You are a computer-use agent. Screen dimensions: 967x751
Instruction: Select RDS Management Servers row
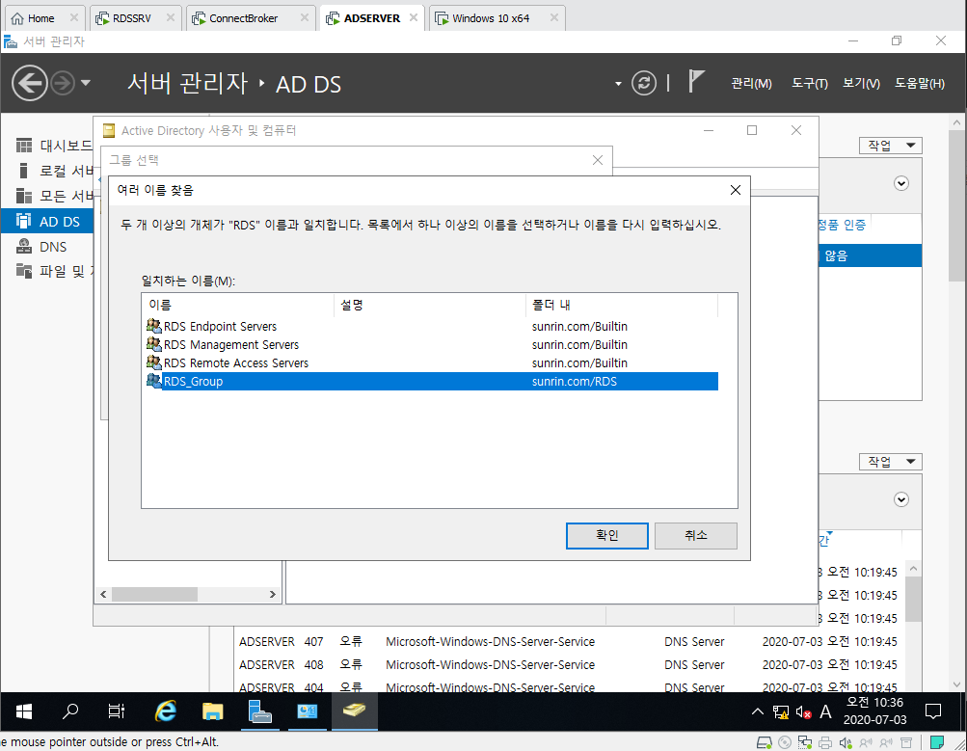coord(432,345)
